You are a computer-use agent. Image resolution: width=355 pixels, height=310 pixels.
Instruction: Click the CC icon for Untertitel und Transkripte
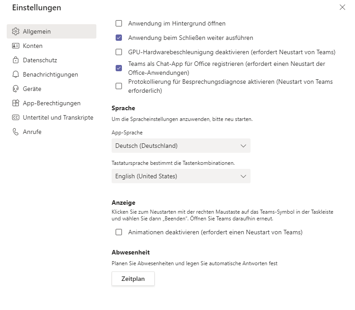coord(16,117)
